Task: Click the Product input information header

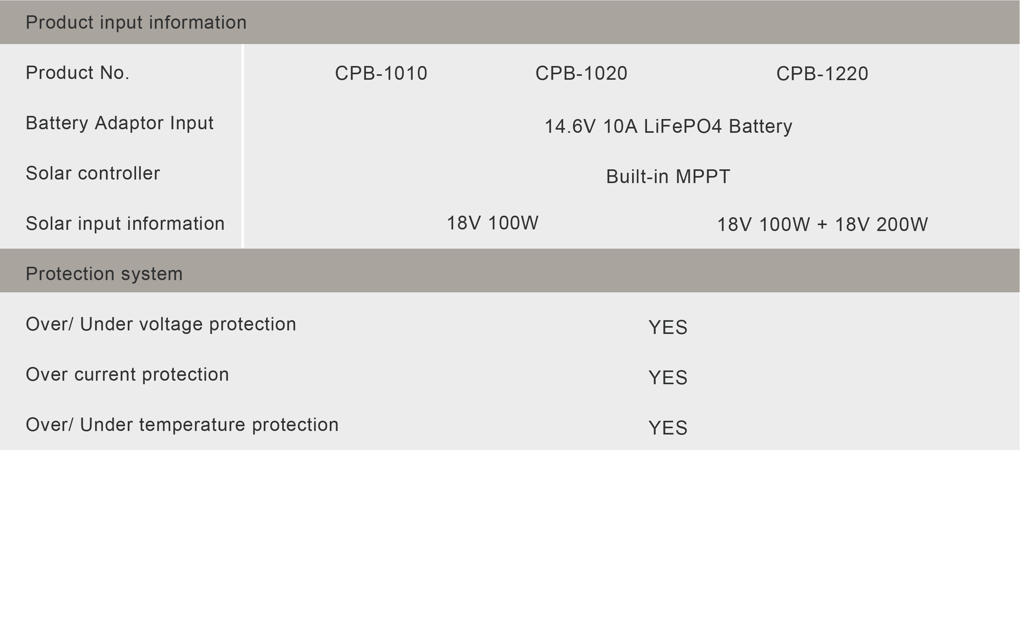Action: pos(136,22)
